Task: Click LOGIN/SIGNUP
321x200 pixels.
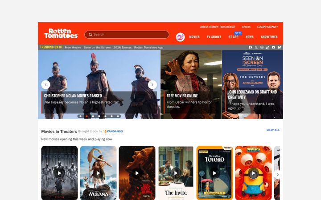Action: tap(267, 27)
